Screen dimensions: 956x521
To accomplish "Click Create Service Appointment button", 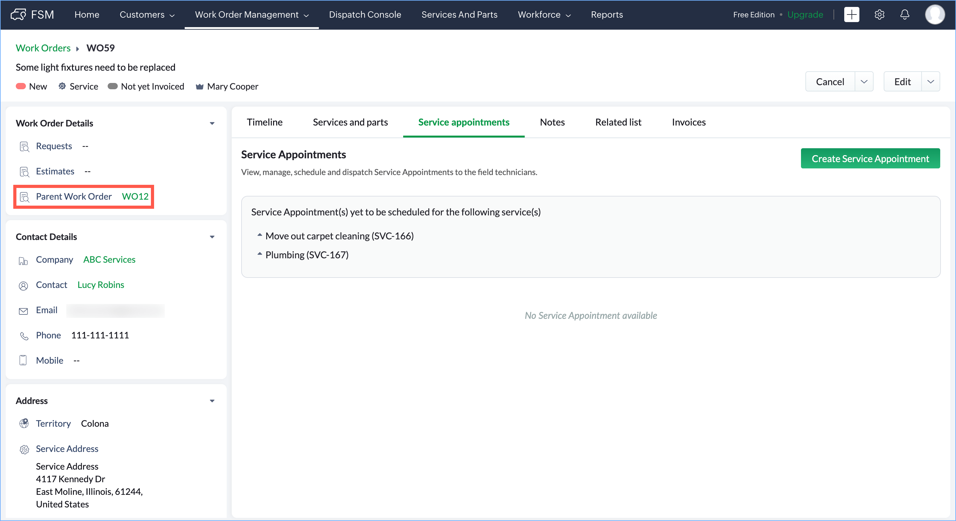I will point(870,158).
